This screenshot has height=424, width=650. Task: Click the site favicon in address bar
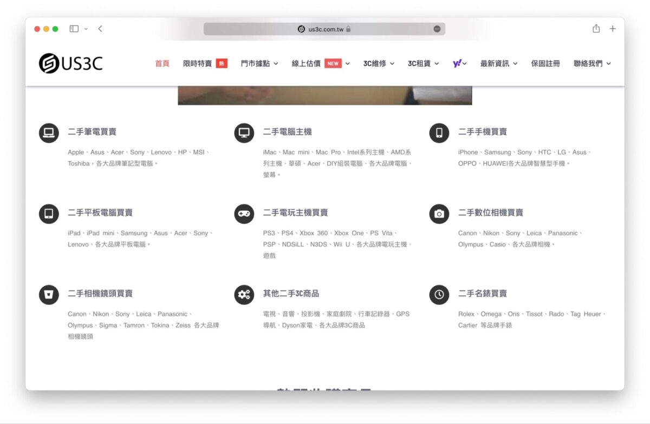coord(302,29)
